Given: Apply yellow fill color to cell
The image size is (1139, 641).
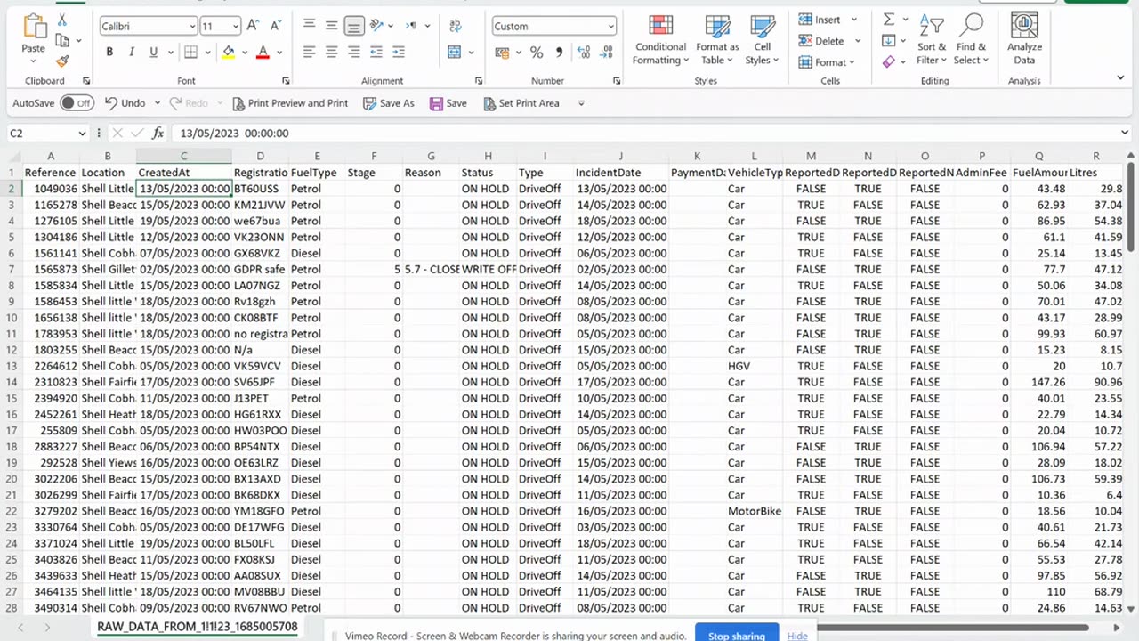Looking at the screenshot, I should tap(228, 53).
